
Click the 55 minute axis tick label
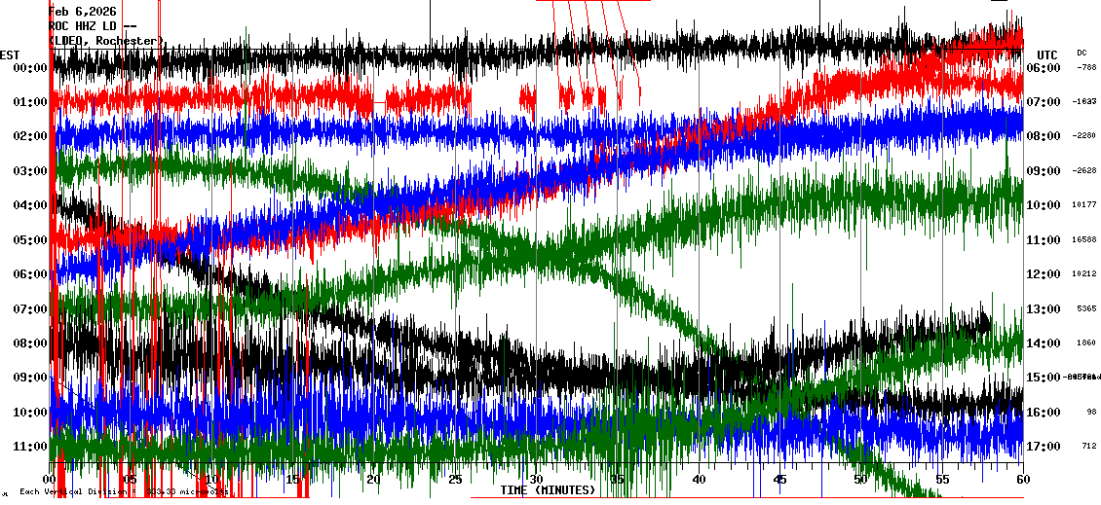pyautogui.click(x=942, y=479)
